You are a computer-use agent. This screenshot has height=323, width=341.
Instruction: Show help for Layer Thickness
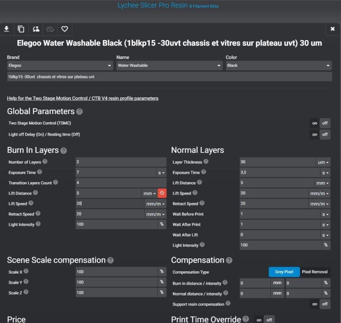206,161
